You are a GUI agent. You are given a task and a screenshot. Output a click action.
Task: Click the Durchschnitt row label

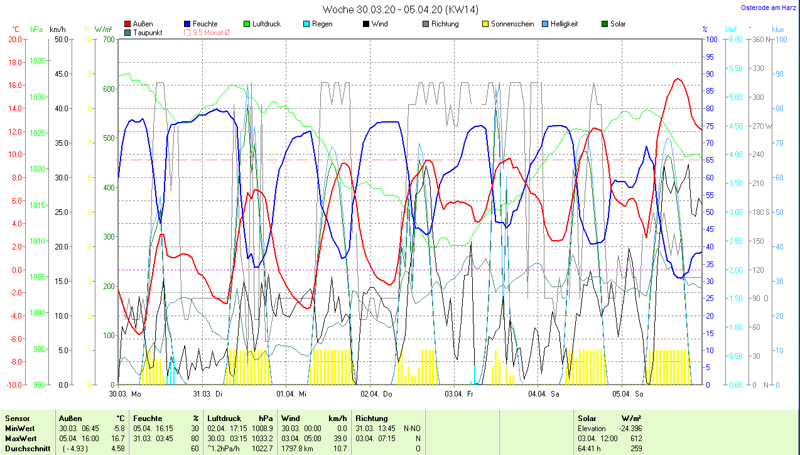click(x=26, y=449)
